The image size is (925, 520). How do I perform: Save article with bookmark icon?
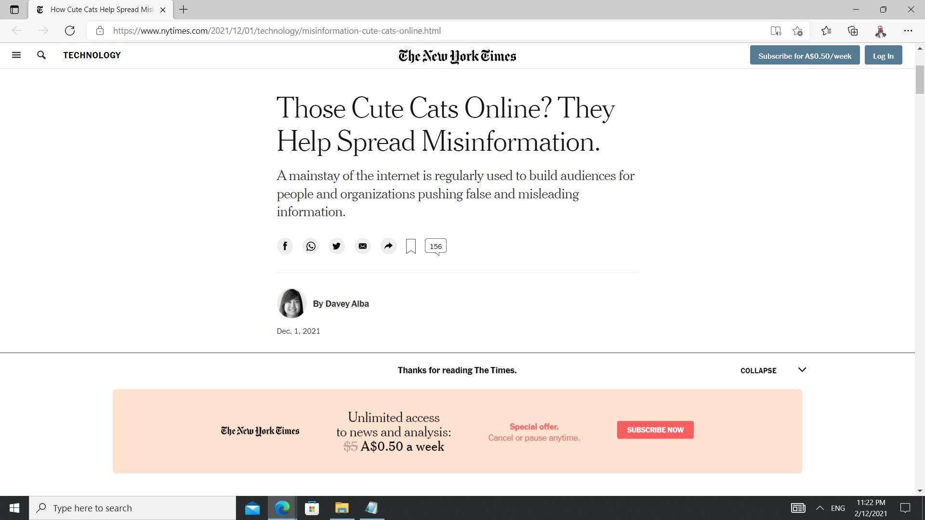411,246
